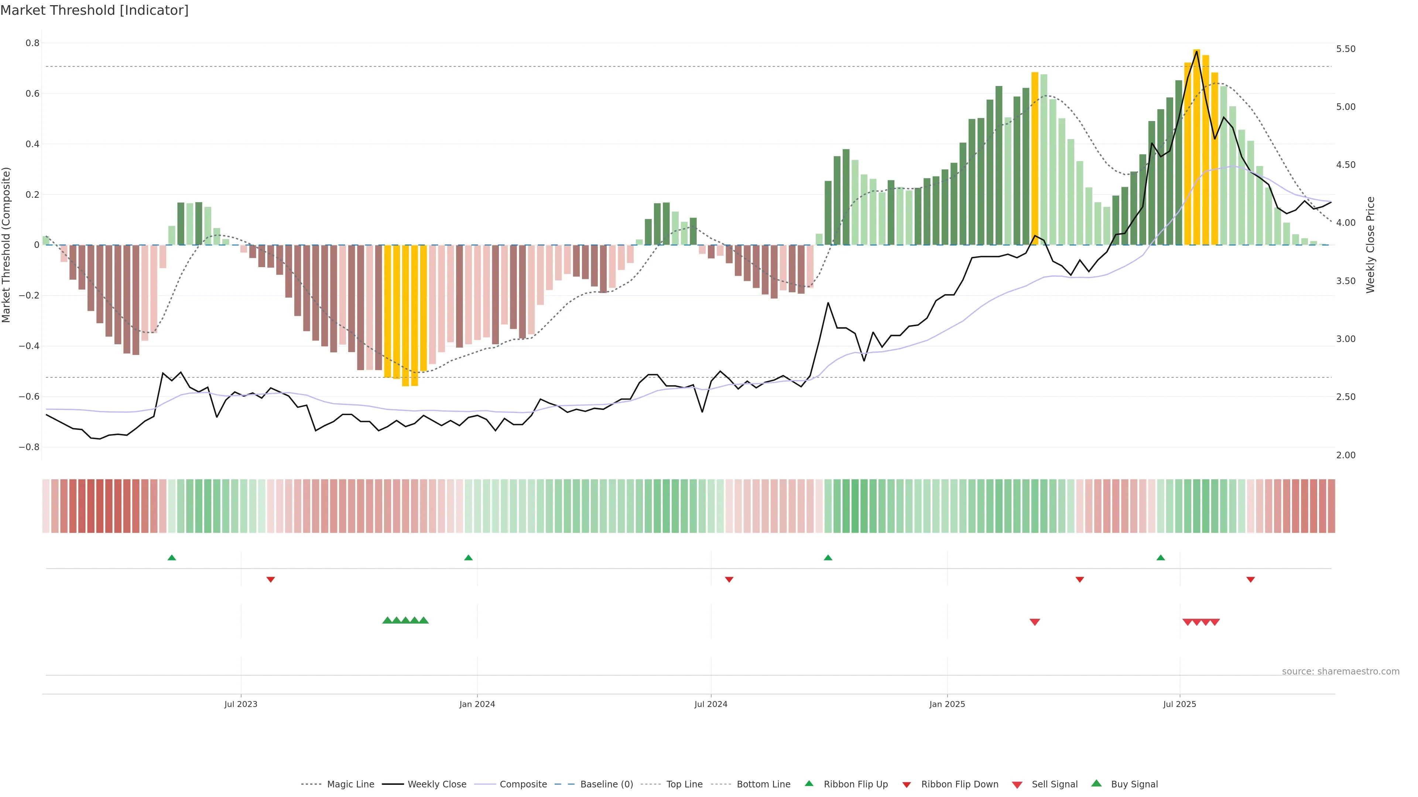The image size is (1418, 797).
Task: Click the ribbon flip up marker near Jan 2024
Action: click(x=469, y=558)
